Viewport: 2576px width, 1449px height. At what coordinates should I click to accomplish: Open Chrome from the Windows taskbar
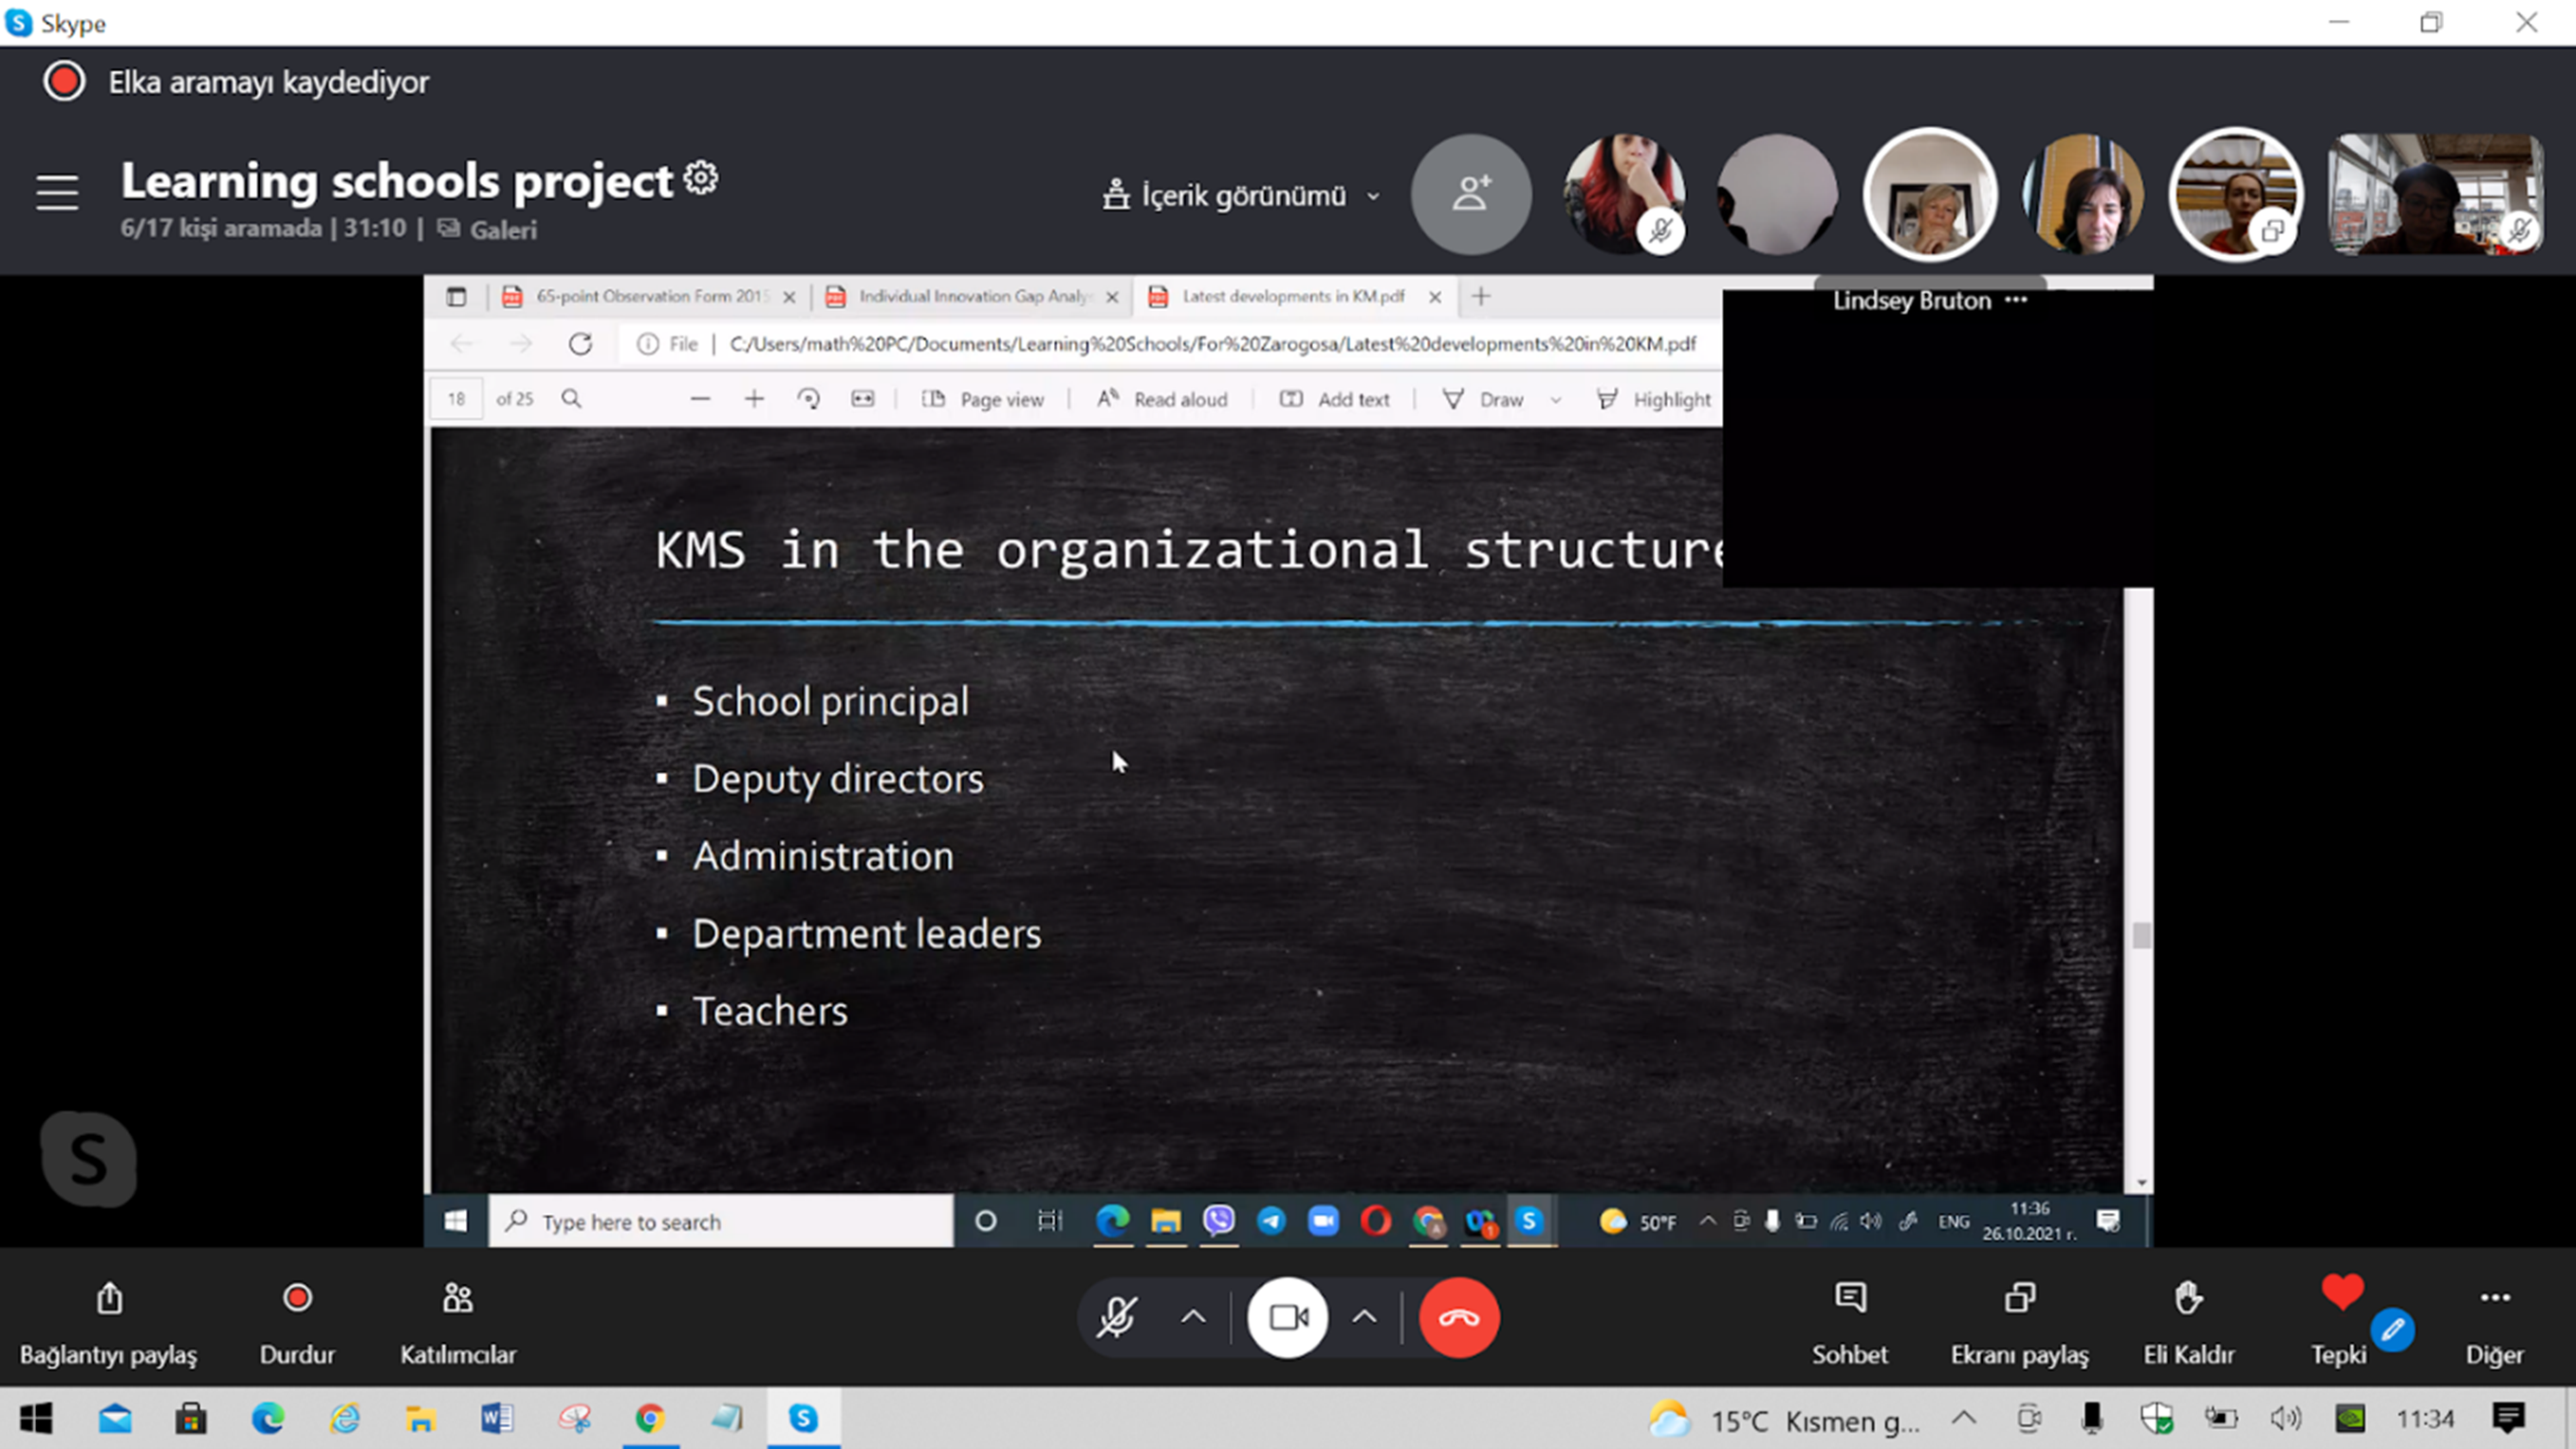pyautogui.click(x=650, y=1418)
